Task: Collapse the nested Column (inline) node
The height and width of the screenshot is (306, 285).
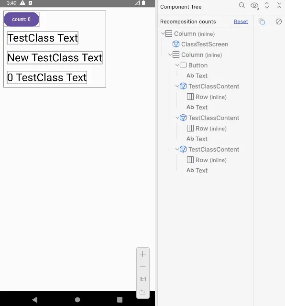Action: click(x=170, y=55)
